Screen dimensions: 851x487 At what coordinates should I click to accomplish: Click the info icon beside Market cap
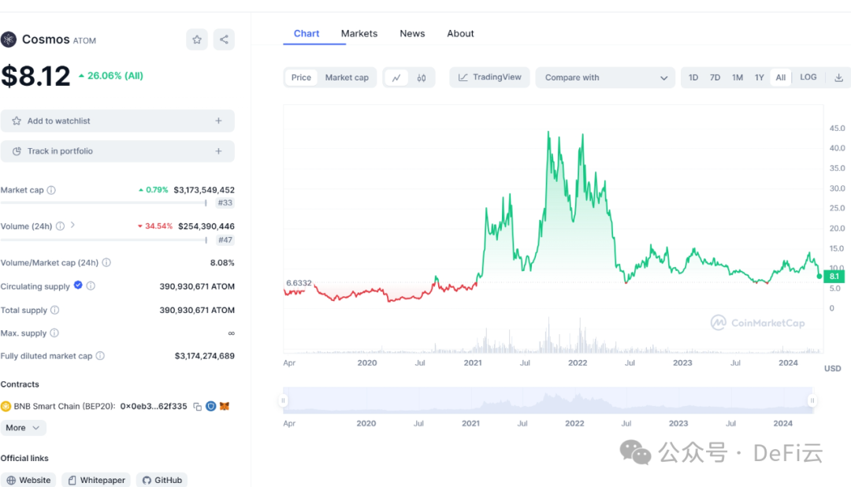point(51,190)
